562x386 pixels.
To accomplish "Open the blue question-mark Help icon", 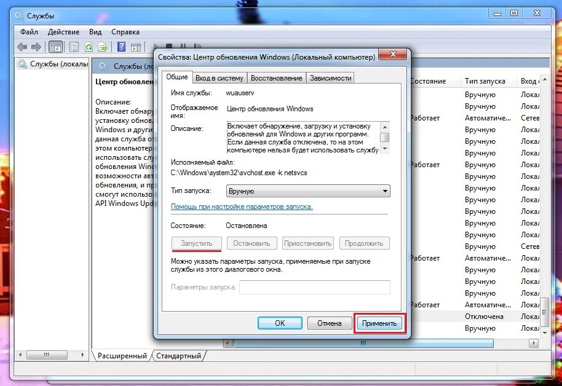I will tap(122, 47).
